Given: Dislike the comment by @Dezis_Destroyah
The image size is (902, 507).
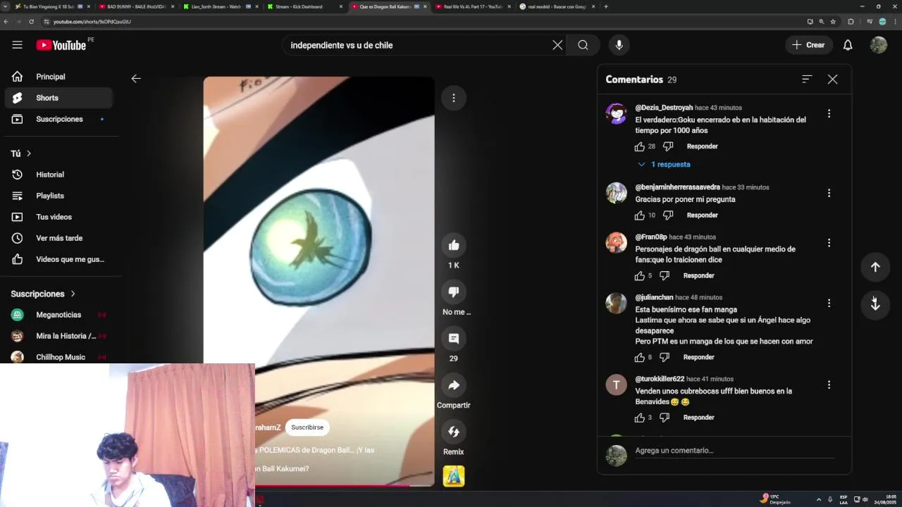Looking at the screenshot, I should coord(668,146).
